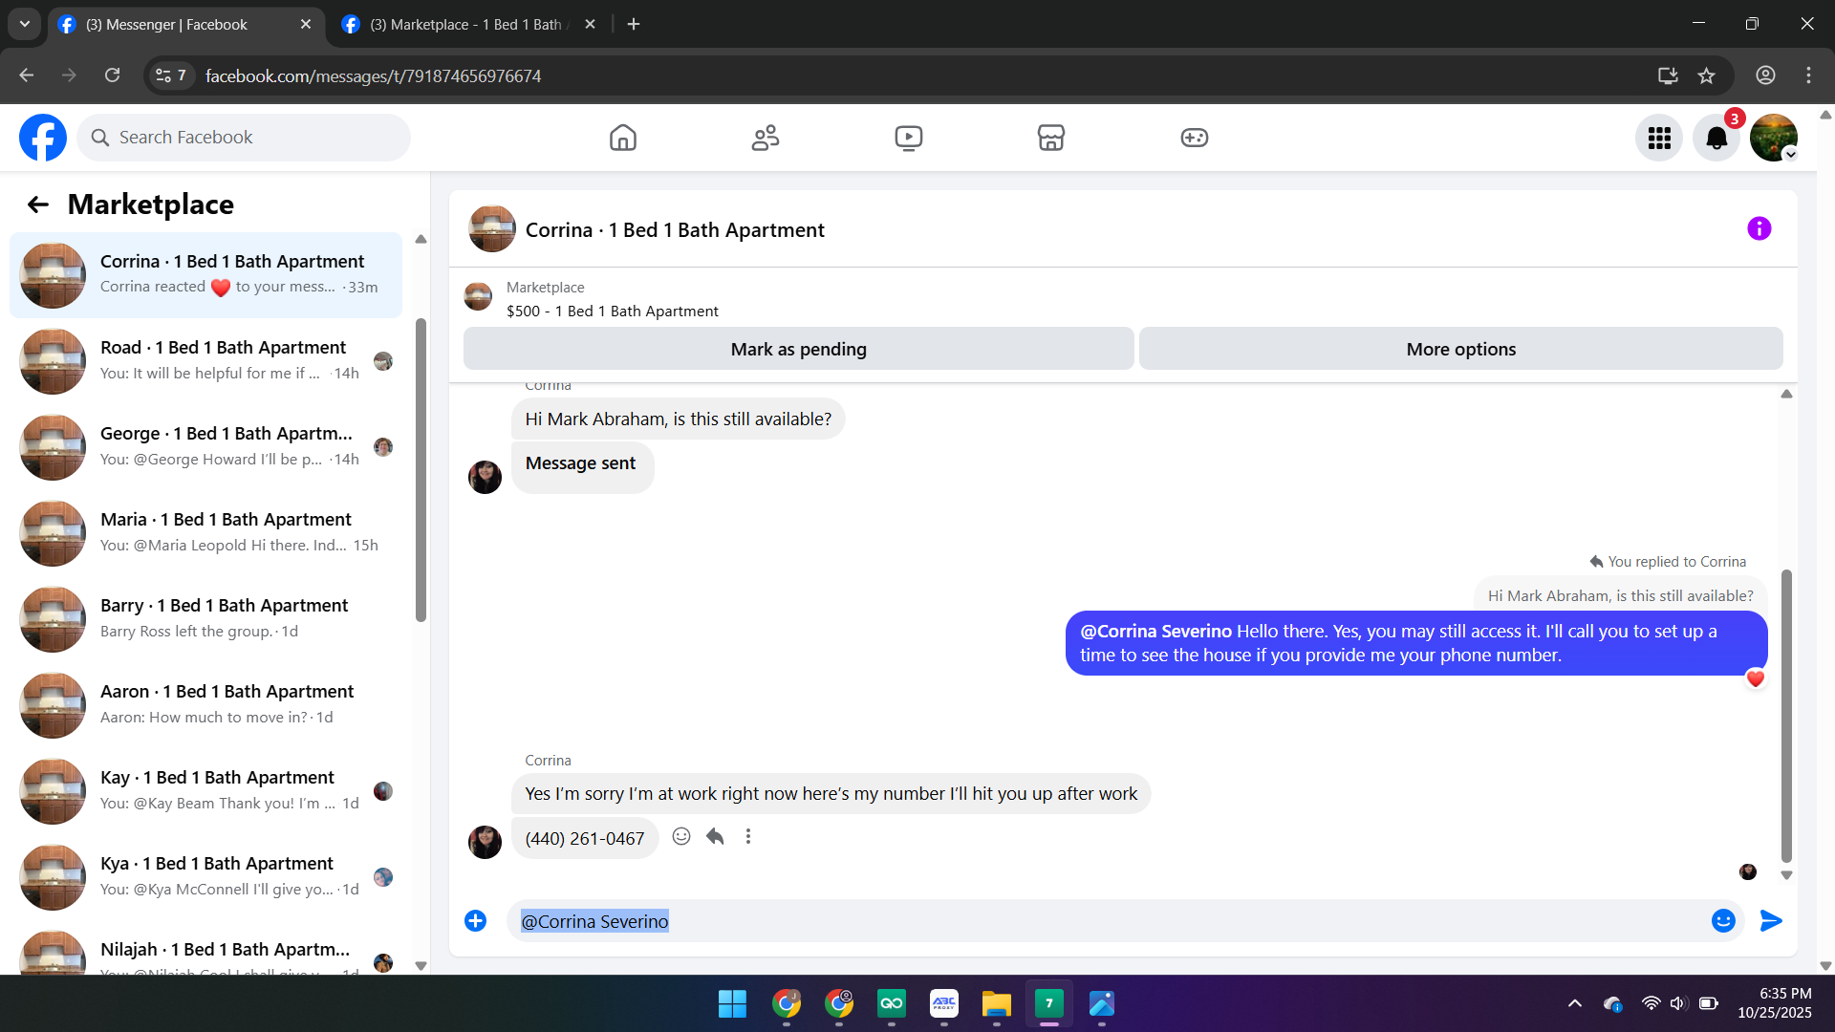Click the chat message scrollbar
This screenshot has height=1032, width=1835.
(1785, 717)
